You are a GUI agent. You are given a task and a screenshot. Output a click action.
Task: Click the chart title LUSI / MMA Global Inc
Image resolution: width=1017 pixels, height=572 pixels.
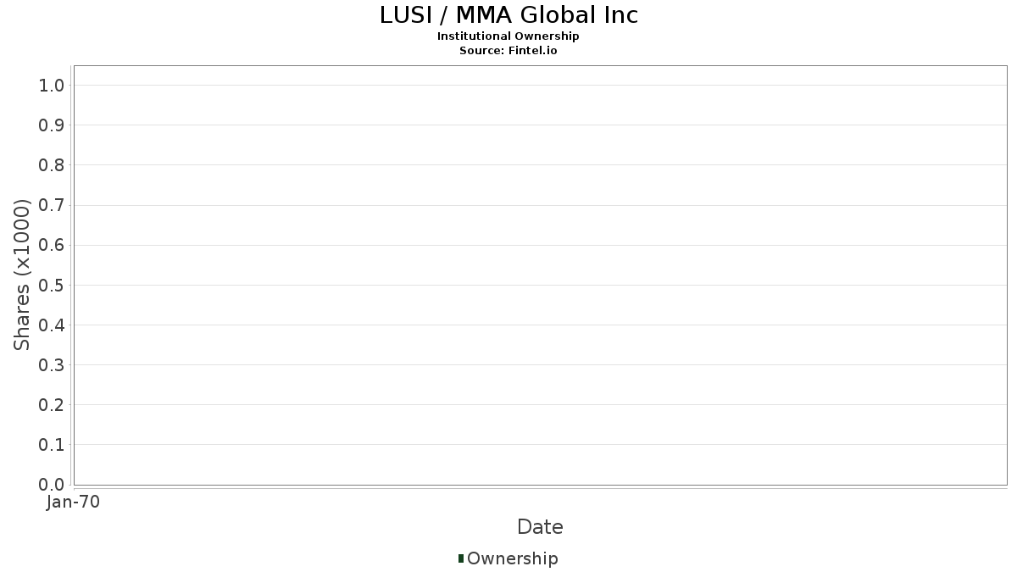508,14
